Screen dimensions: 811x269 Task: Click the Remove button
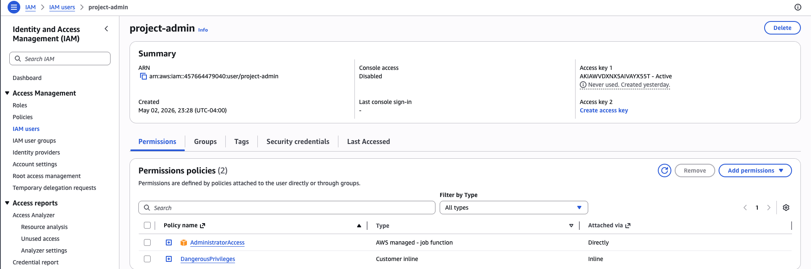pos(695,170)
